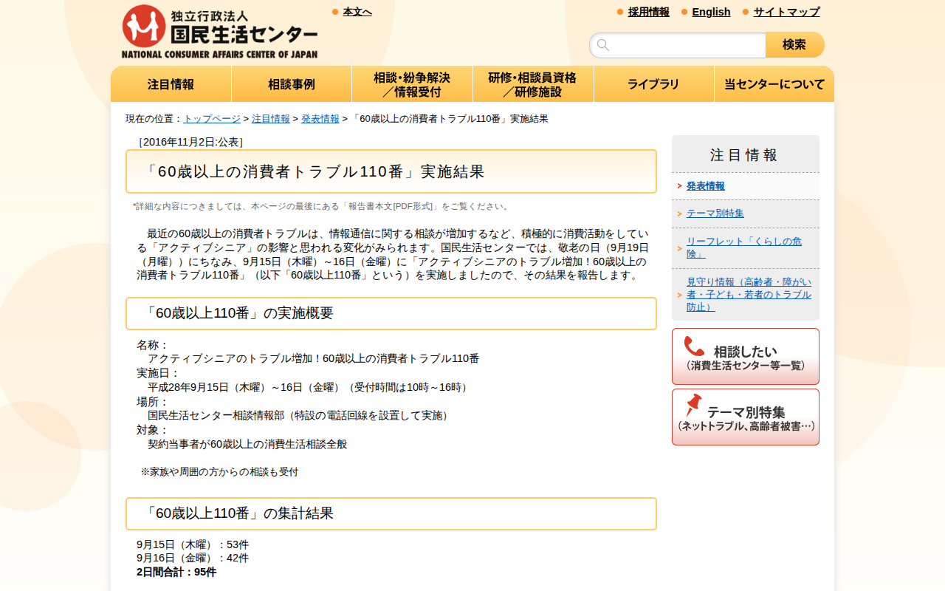
Task: Click the PDF note about 報告書本文[PDF形式]
Action: click(322, 206)
